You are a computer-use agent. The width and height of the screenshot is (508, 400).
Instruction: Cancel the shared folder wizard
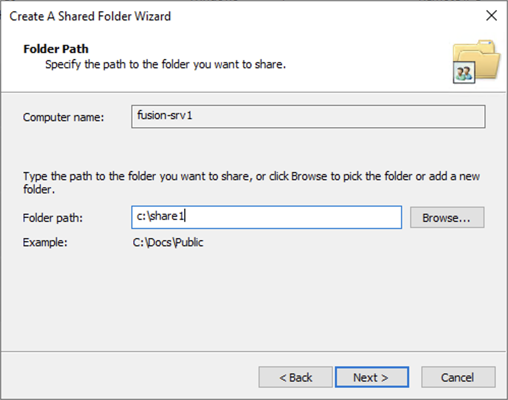click(458, 377)
